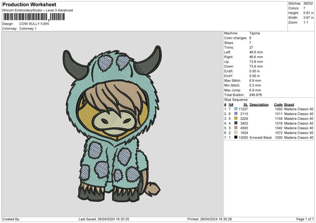Click 'Wilcom EmbroideryStudio – Level 3 Advanced' text
The width and height of the screenshot is (316, 223).
coord(37,11)
